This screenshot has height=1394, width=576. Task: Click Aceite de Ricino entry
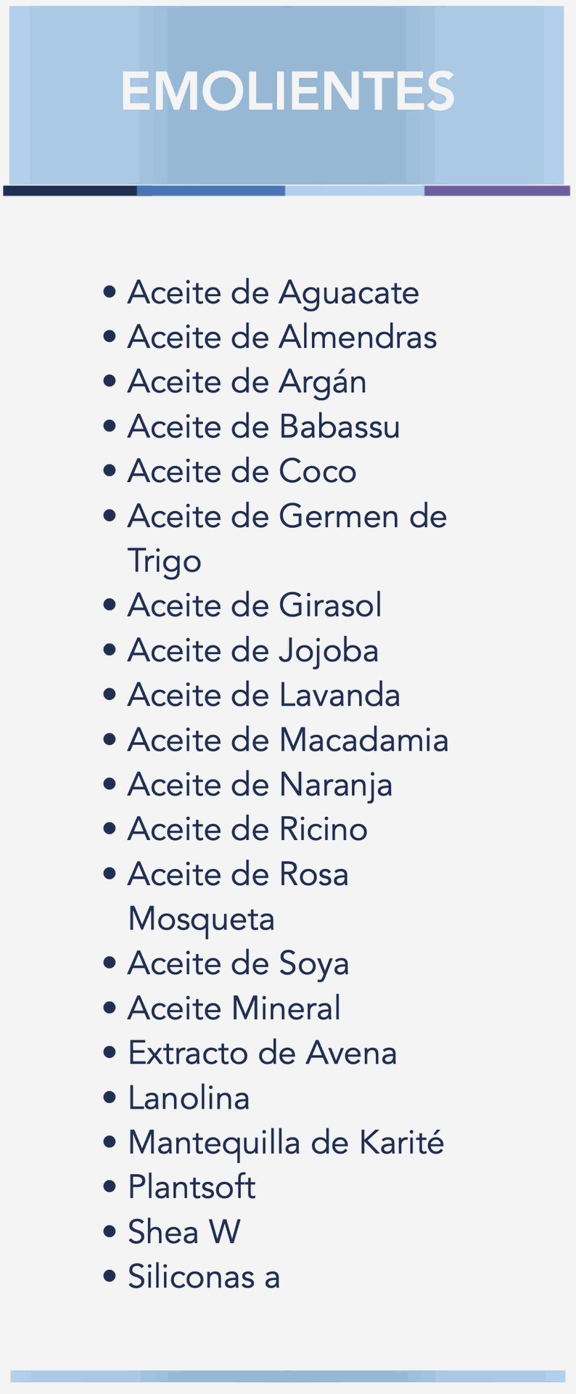[x=247, y=830]
